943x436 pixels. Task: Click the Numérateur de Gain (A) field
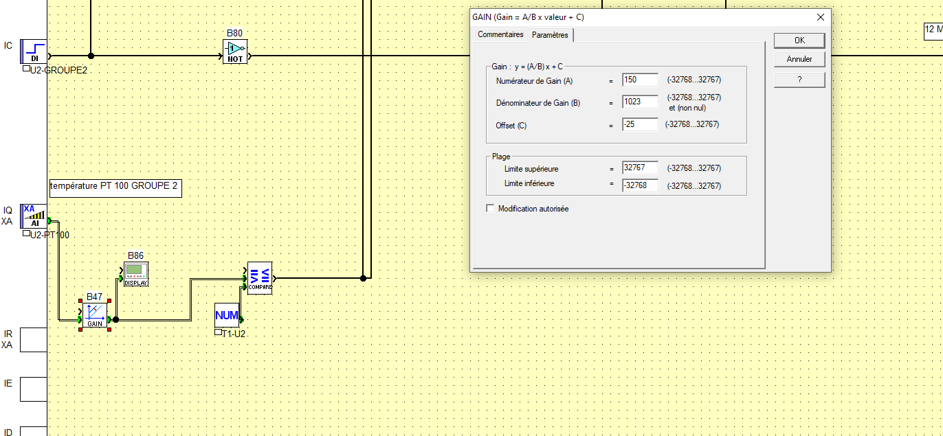tap(639, 80)
